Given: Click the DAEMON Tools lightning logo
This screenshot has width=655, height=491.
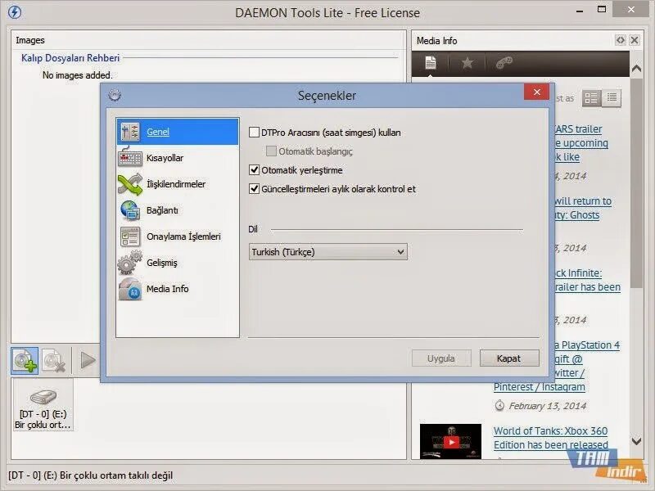Looking at the screenshot, I should pos(15,12).
